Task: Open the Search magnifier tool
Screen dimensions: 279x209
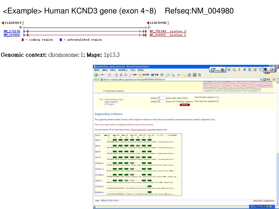Action: coord(133,75)
